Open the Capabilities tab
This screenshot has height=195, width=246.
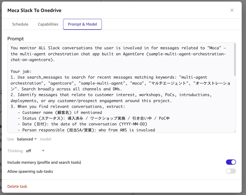click(48, 24)
